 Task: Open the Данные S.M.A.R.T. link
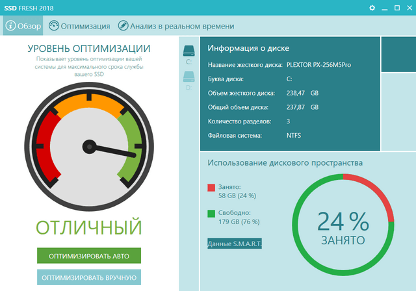pos(234,244)
